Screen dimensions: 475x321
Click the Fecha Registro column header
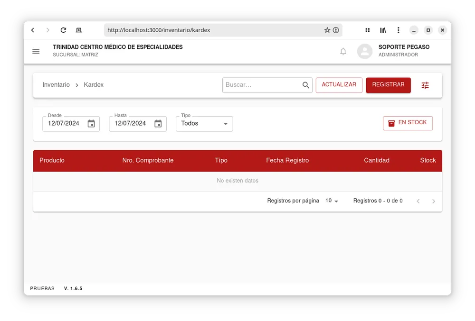click(x=287, y=160)
